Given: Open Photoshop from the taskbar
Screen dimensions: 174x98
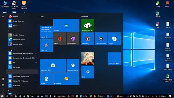Looking at the screenshot, I should [46, 96].
